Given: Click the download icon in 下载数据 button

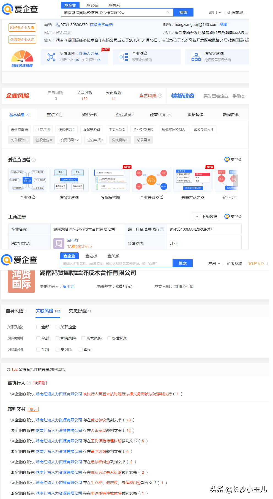Looking at the screenshot, I should pos(197,217).
